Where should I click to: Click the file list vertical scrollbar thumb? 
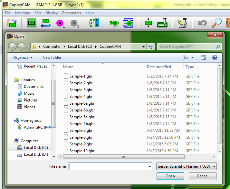click(x=219, y=106)
